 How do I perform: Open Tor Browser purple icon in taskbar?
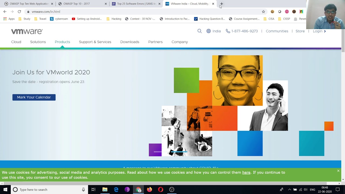(127, 190)
